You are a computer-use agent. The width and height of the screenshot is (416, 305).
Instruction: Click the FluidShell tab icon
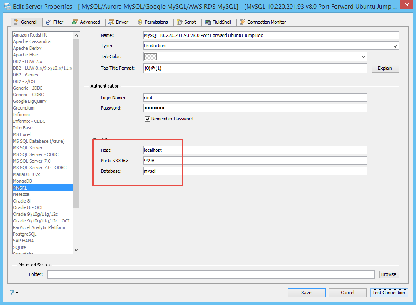(x=208, y=22)
